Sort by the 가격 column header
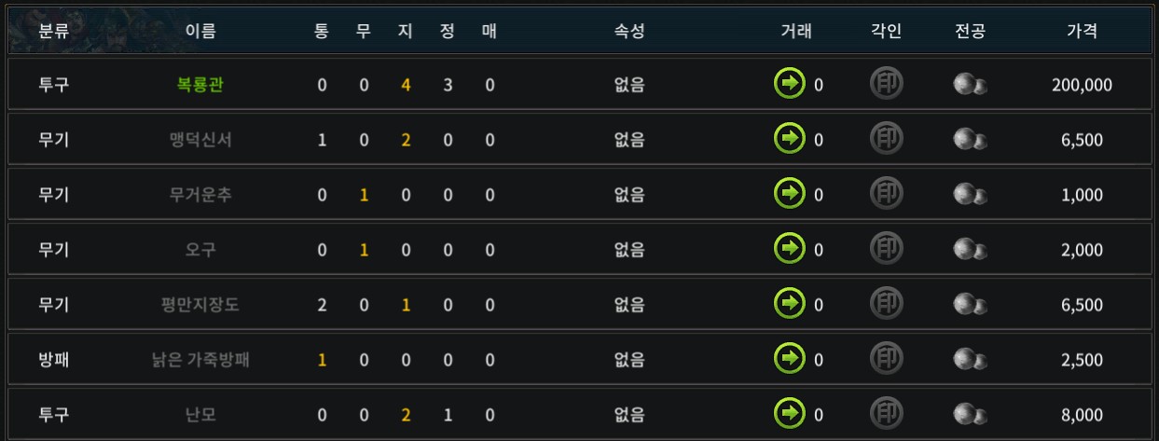Image resolution: width=1159 pixels, height=441 pixels. pos(1082,31)
